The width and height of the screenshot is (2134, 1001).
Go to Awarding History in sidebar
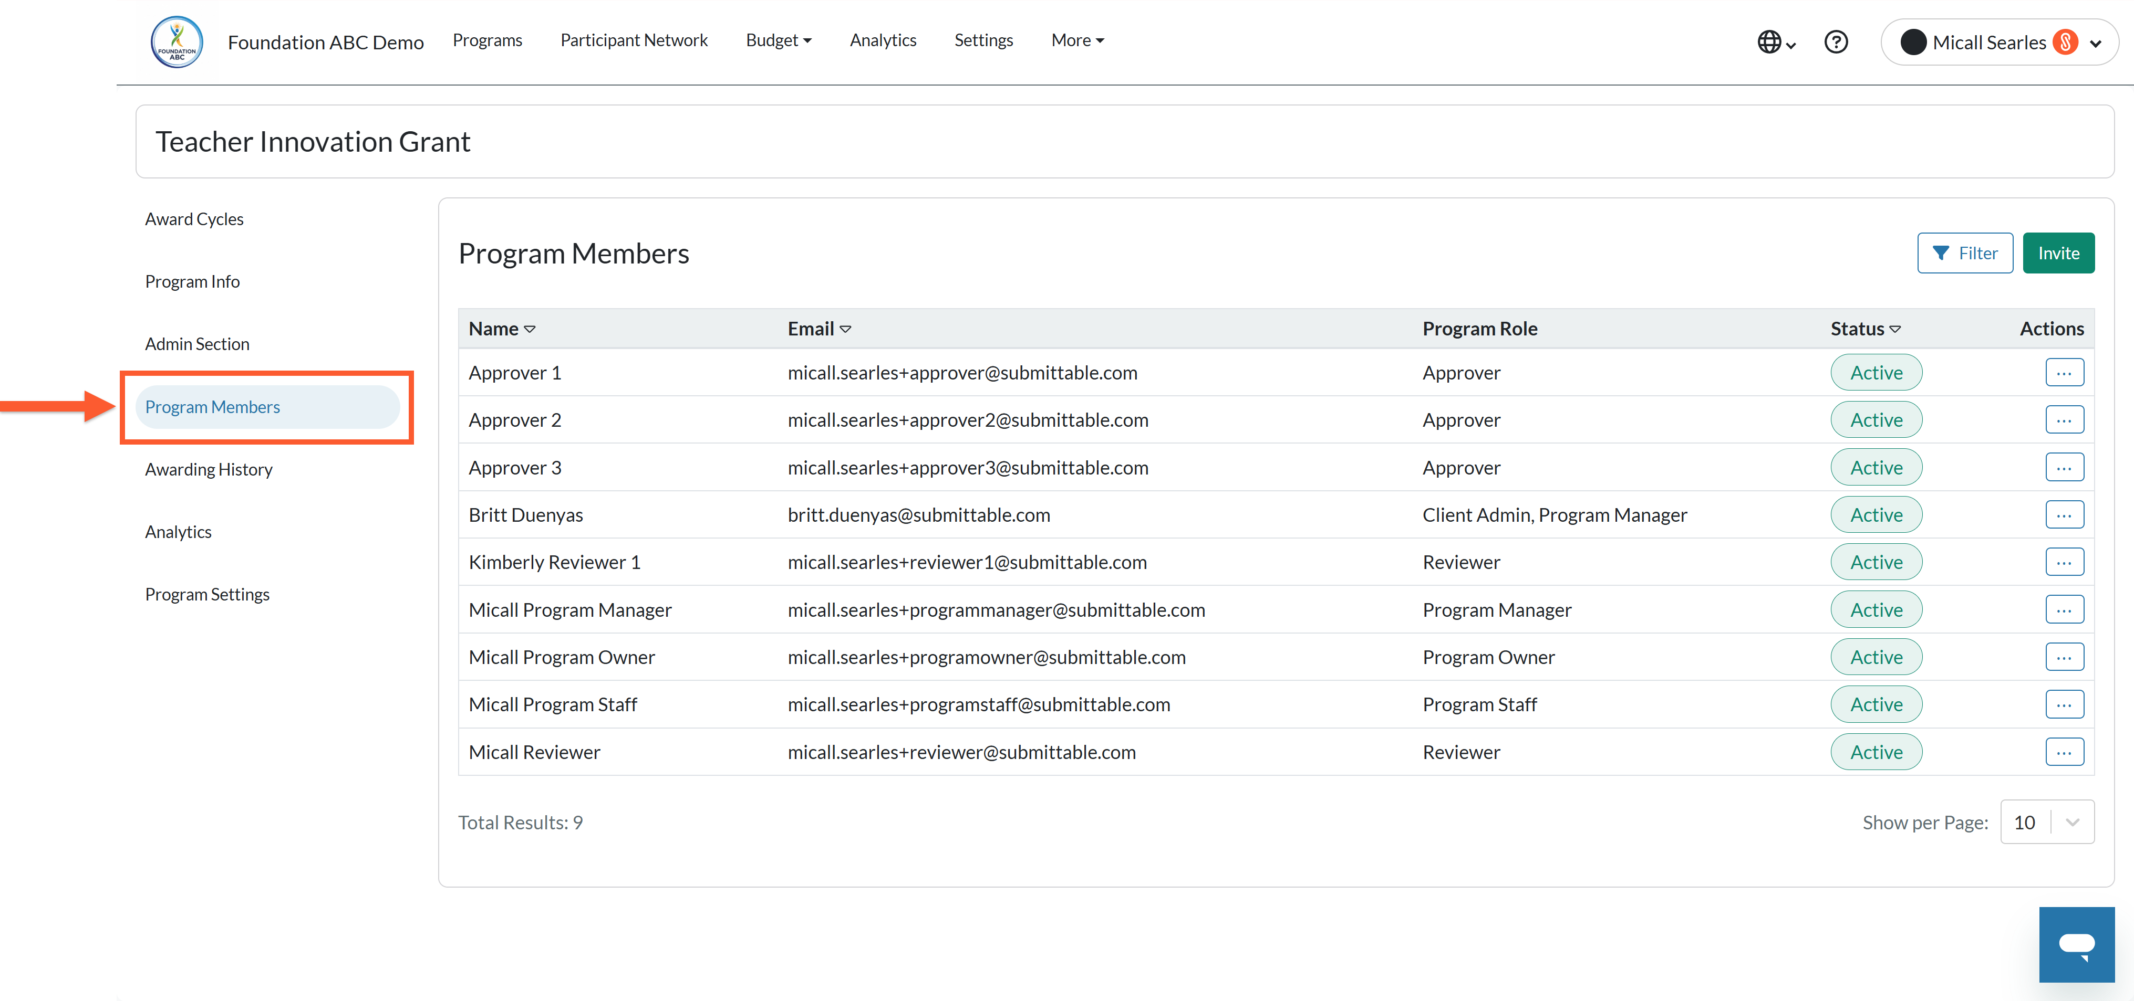(x=209, y=469)
